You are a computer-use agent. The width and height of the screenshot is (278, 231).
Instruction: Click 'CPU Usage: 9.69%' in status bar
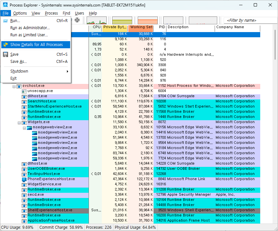(17, 227)
